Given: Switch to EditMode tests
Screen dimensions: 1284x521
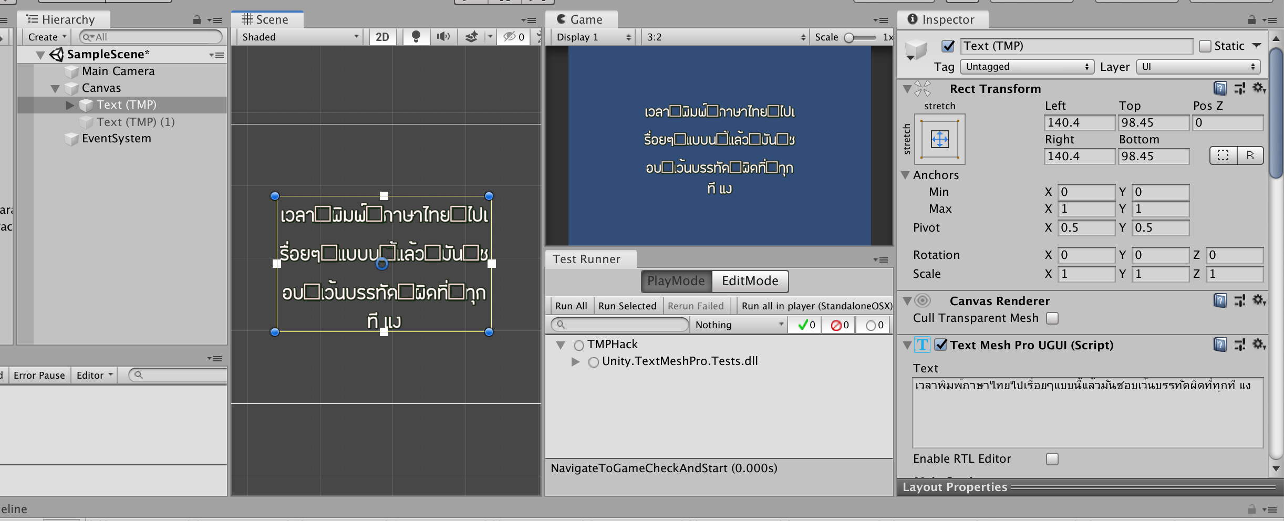Looking at the screenshot, I should (750, 281).
